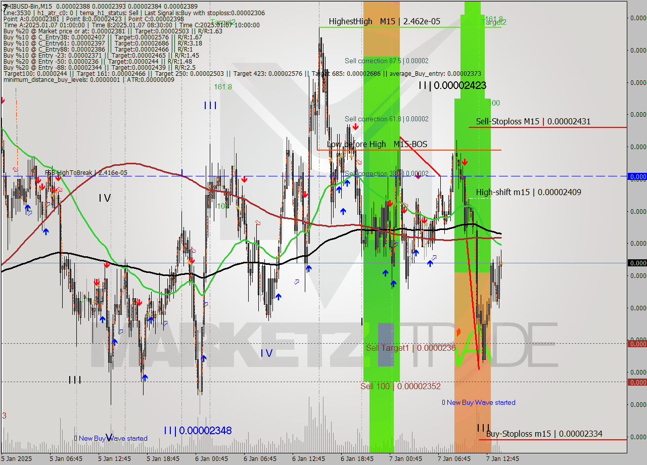
Task: Click the 6 Jan 12:45 time axis label
Action: [x=309, y=459]
